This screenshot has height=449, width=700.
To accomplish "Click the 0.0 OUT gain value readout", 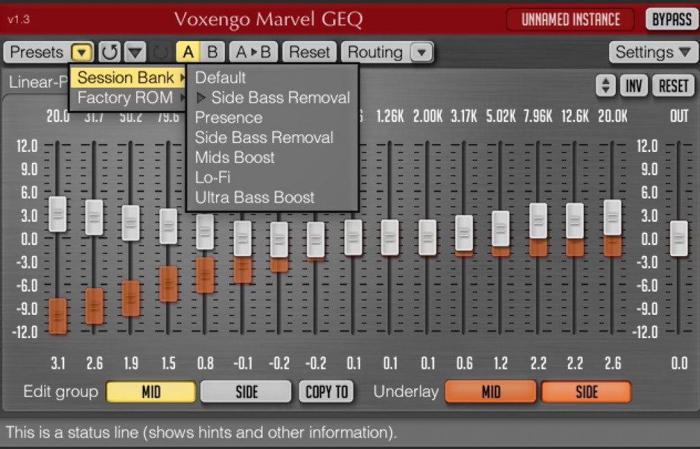I will (679, 363).
